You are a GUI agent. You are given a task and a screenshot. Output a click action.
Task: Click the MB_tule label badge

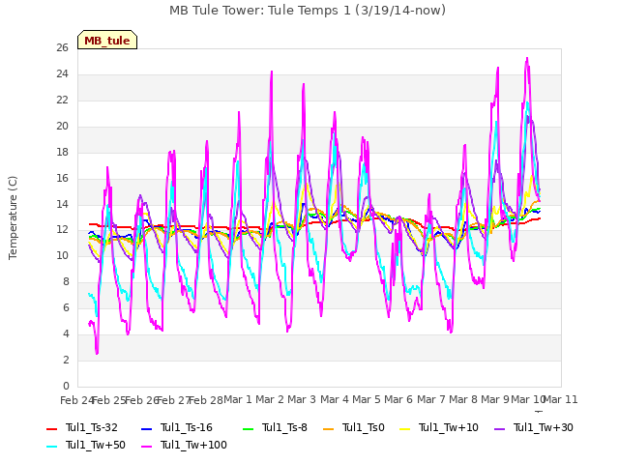[107, 40]
